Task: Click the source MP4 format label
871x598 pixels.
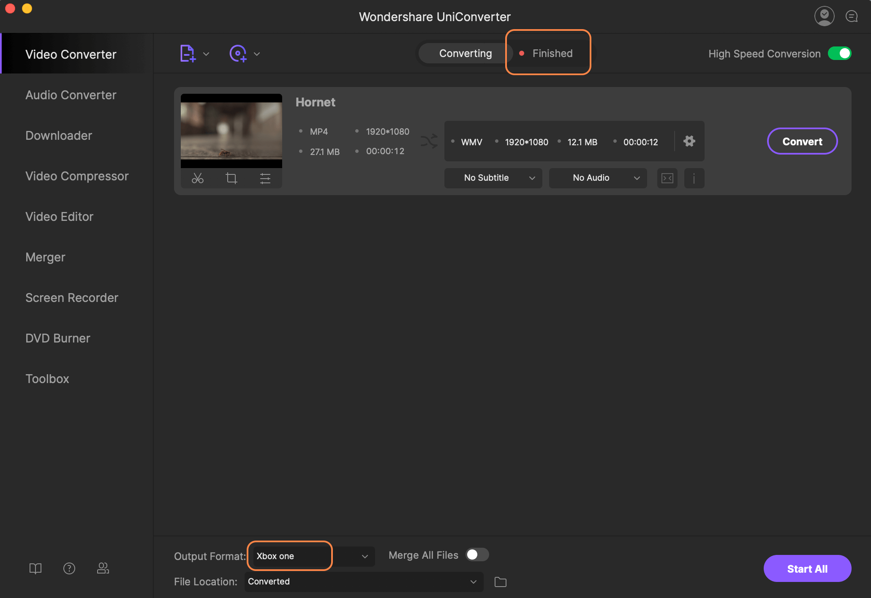Action: click(319, 131)
